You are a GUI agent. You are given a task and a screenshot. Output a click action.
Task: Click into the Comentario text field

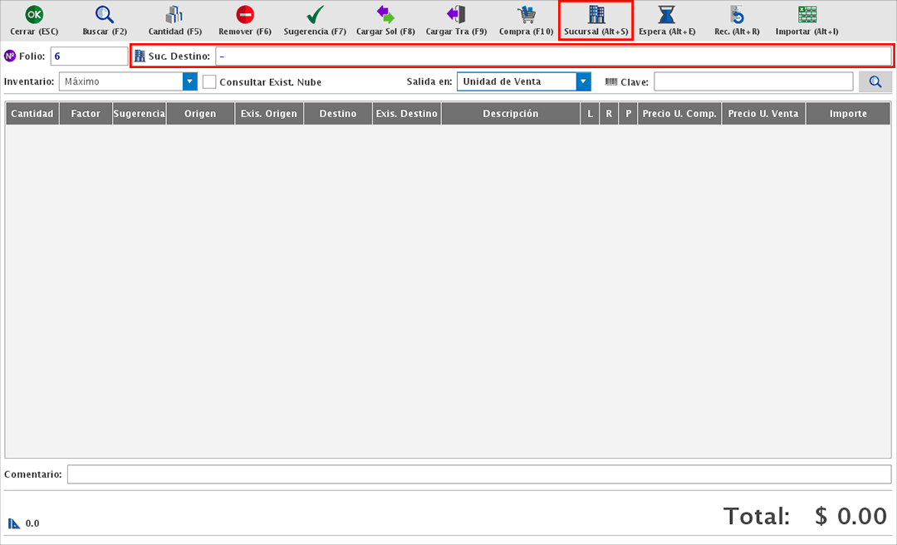478,474
